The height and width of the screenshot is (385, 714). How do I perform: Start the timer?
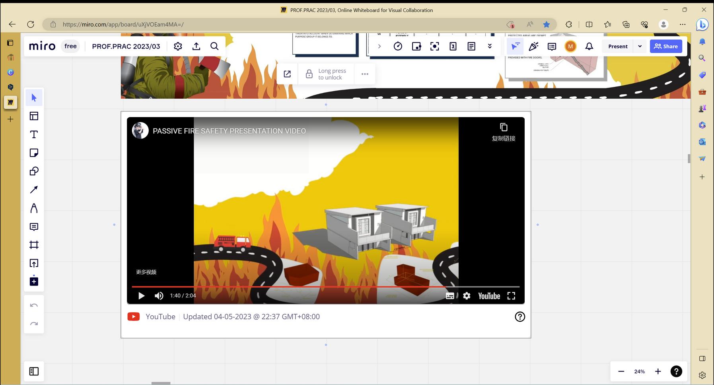(398, 46)
